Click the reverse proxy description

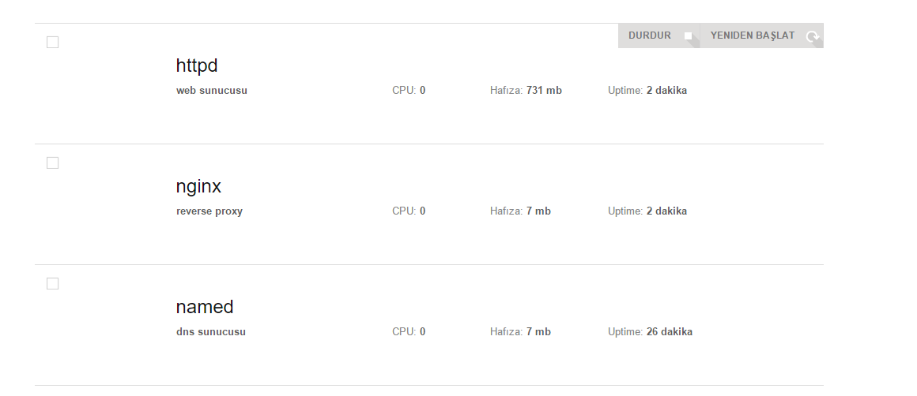(209, 211)
